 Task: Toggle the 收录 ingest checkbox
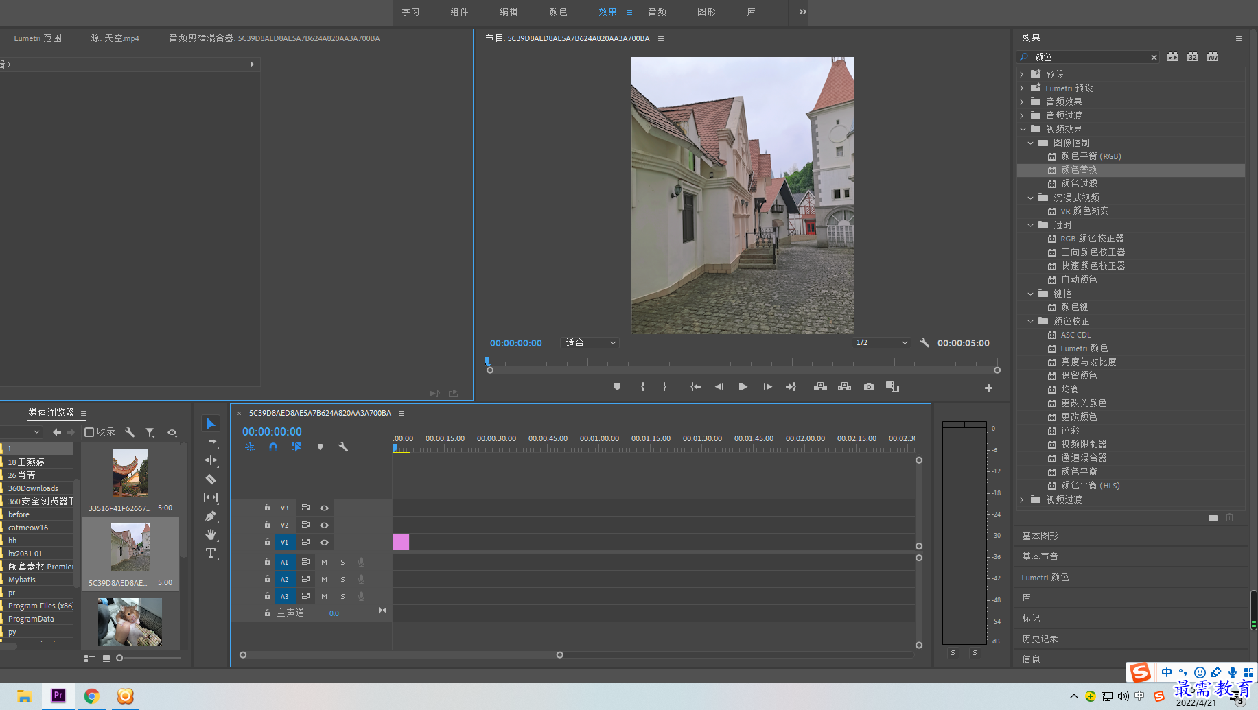[x=89, y=432]
